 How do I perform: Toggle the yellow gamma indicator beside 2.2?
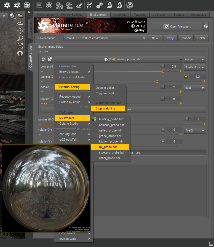(186, 77)
